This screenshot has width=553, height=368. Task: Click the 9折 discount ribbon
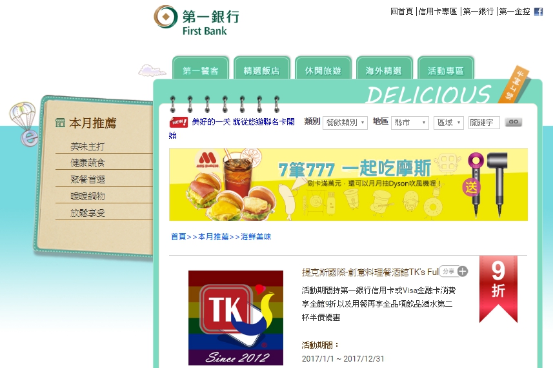point(498,289)
